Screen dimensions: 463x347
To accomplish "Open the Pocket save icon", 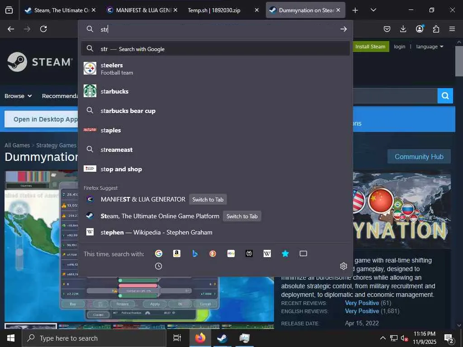I will [387, 29].
